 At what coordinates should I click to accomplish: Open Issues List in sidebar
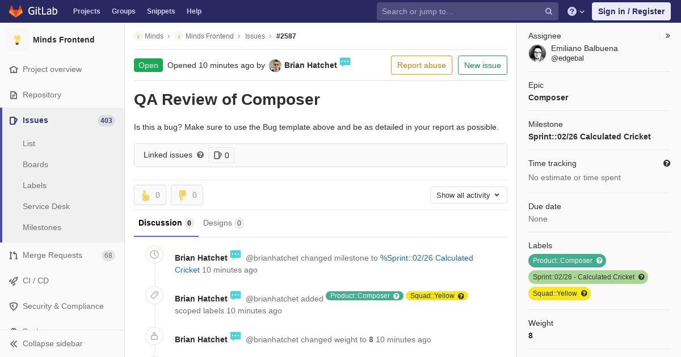29,143
